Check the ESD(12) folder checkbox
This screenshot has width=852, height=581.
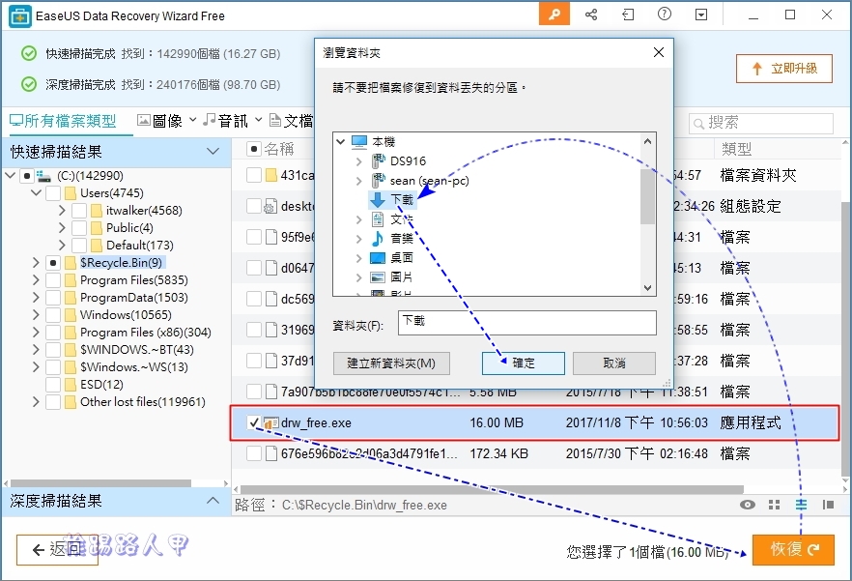53,385
